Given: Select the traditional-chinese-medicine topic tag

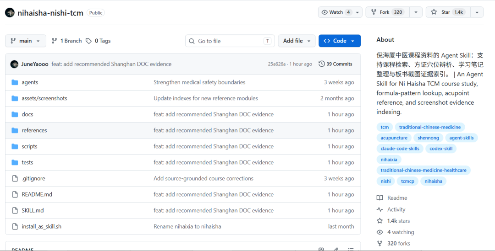Looking at the screenshot, I should click(x=429, y=127).
